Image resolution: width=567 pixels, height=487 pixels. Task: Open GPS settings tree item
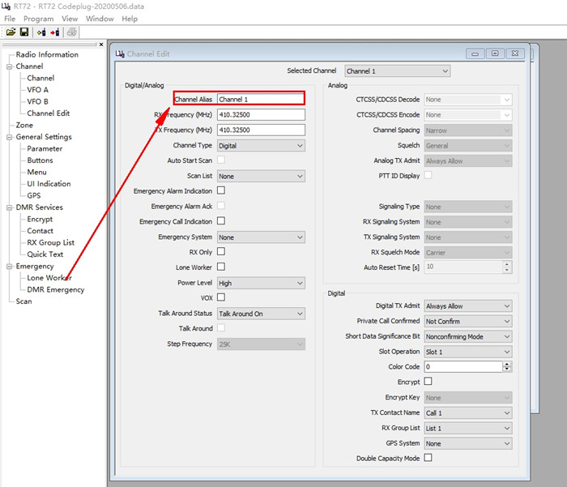[x=34, y=196]
